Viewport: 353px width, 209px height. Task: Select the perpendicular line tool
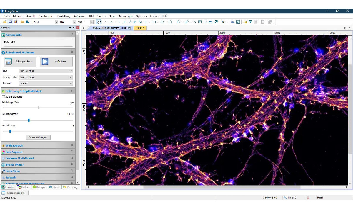click(146, 22)
